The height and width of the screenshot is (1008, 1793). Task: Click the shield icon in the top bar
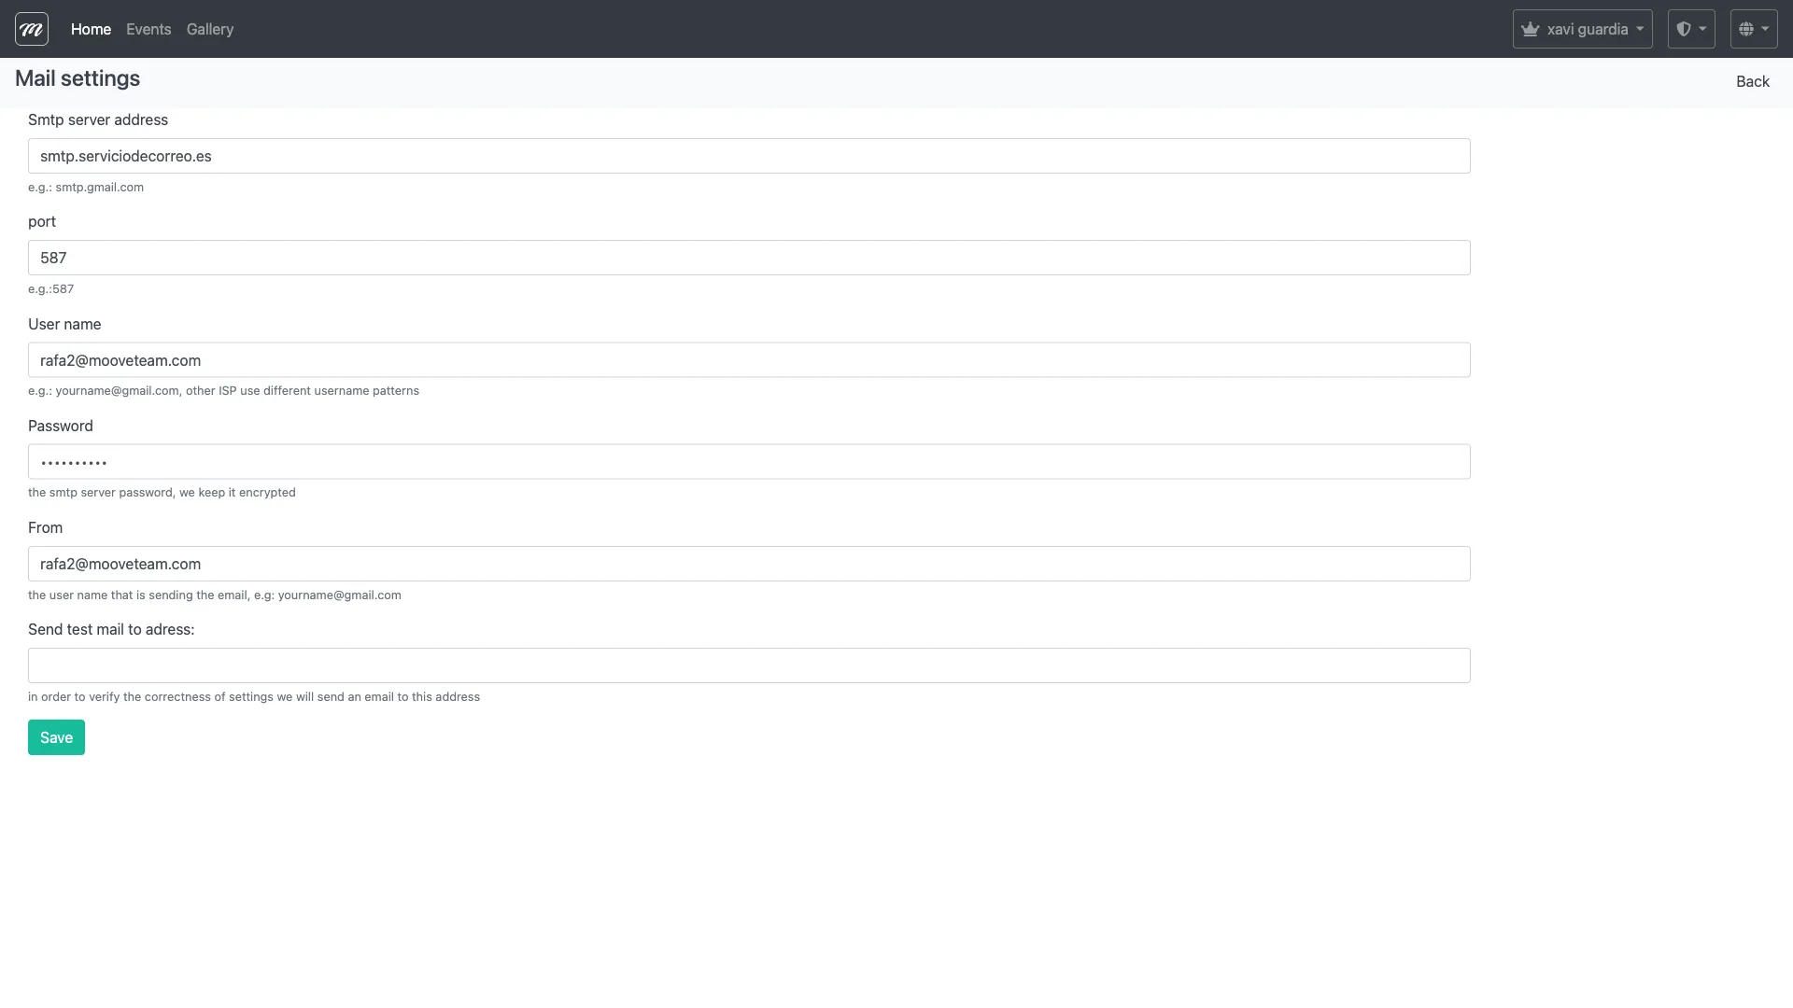pyautogui.click(x=1686, y=28)
